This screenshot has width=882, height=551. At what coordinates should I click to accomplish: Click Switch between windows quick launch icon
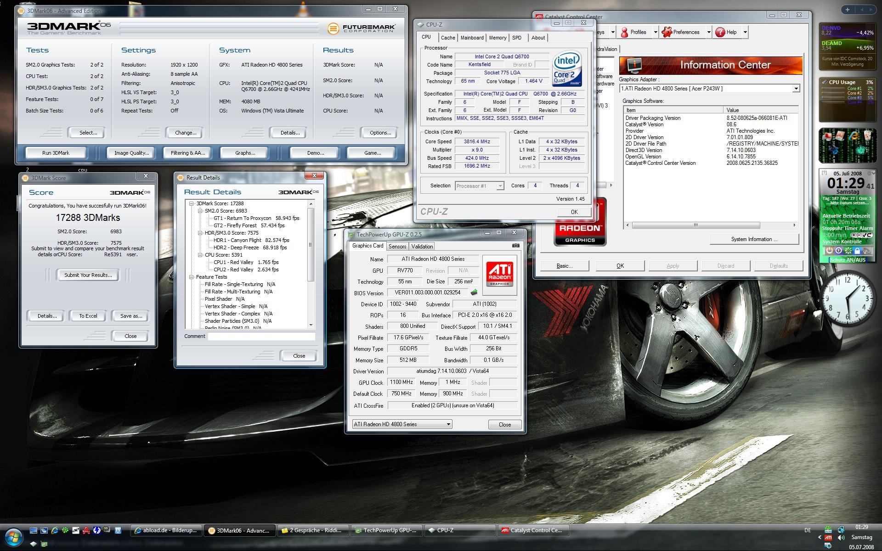pos(44,530)
